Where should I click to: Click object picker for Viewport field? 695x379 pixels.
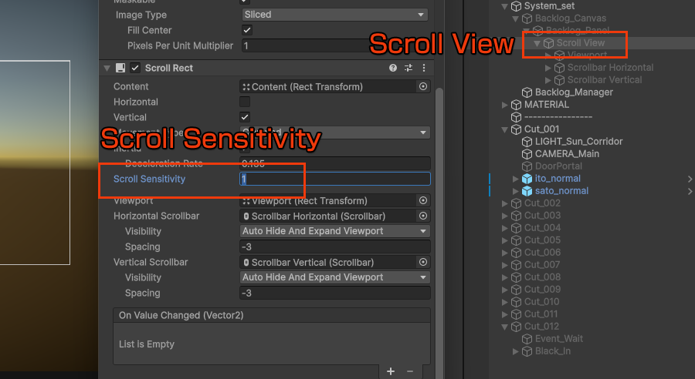click(422, 200)
